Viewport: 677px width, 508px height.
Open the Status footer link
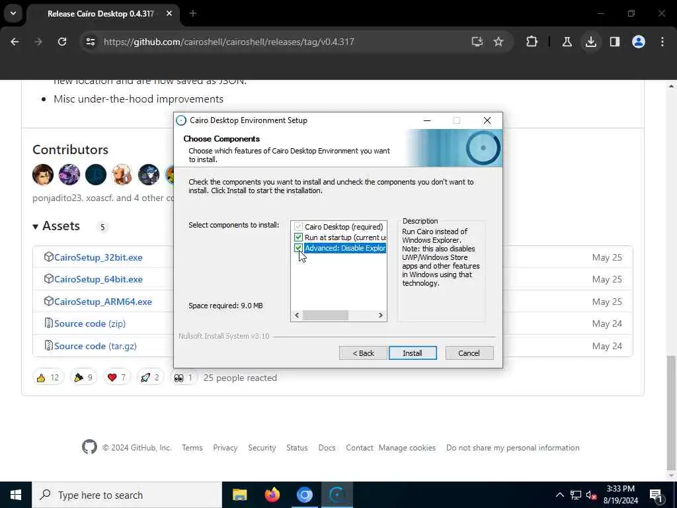[x=297, y=448]
